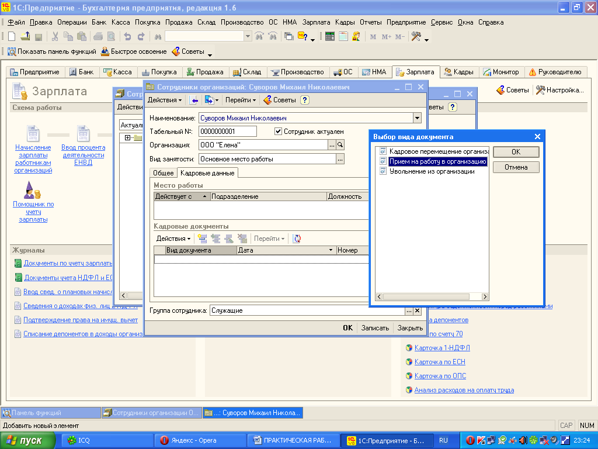Image resolution: width=598 pixels, height=449 pixels.
Task: Click the tools wrench icon in main toolbar
Action: pyautogui.click(x=416, y=37)
